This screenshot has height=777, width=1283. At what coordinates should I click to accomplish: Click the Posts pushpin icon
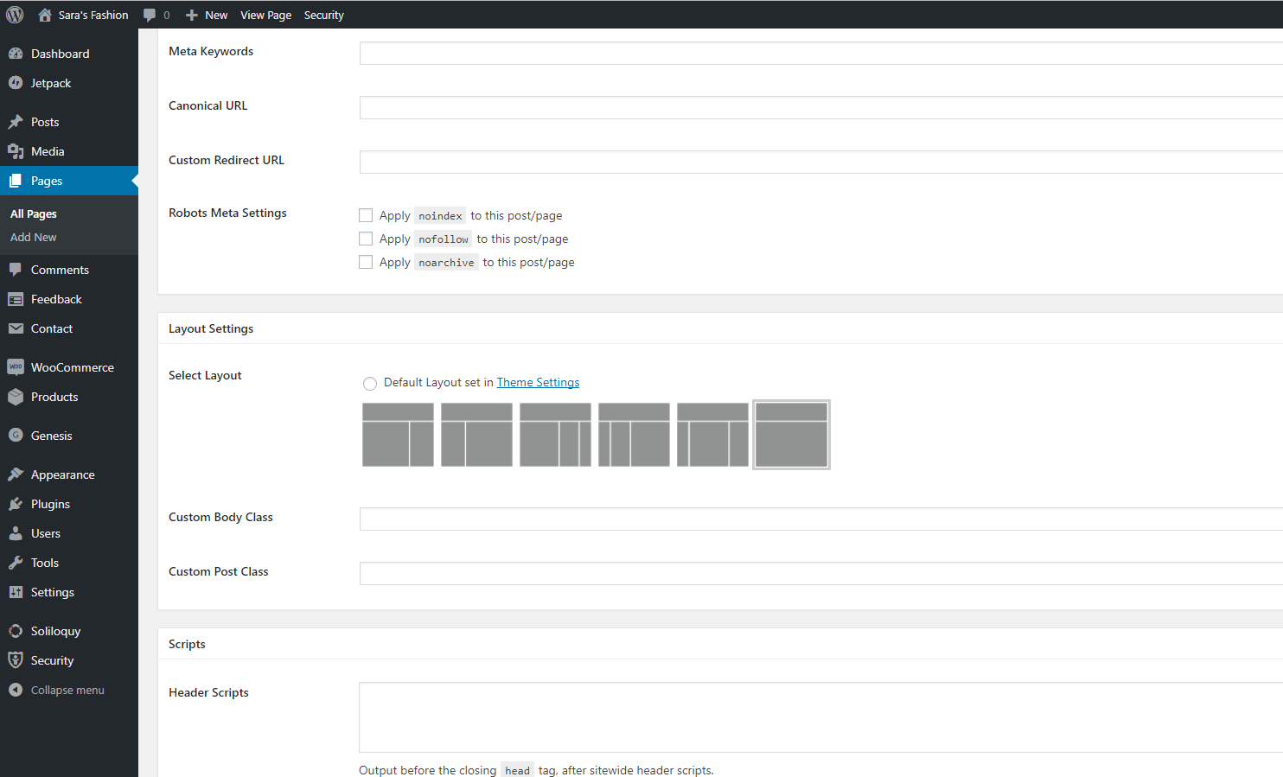tap(16, 122)
